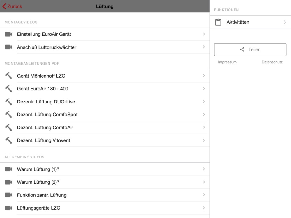Image resolution: width=291 pixels, height=218 pixels.
Task: Select Dezent. Lüftung ComfoAir list item
Action: (x=45, y=128)
